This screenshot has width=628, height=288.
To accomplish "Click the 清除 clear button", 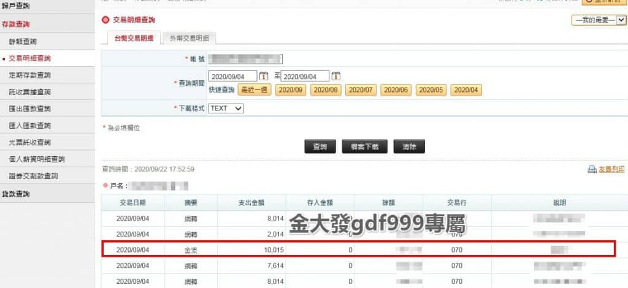I will coord(409,147).
